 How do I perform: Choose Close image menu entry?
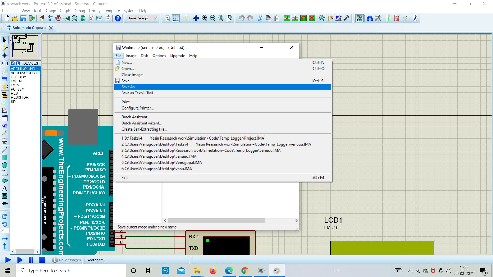point(223,75)
